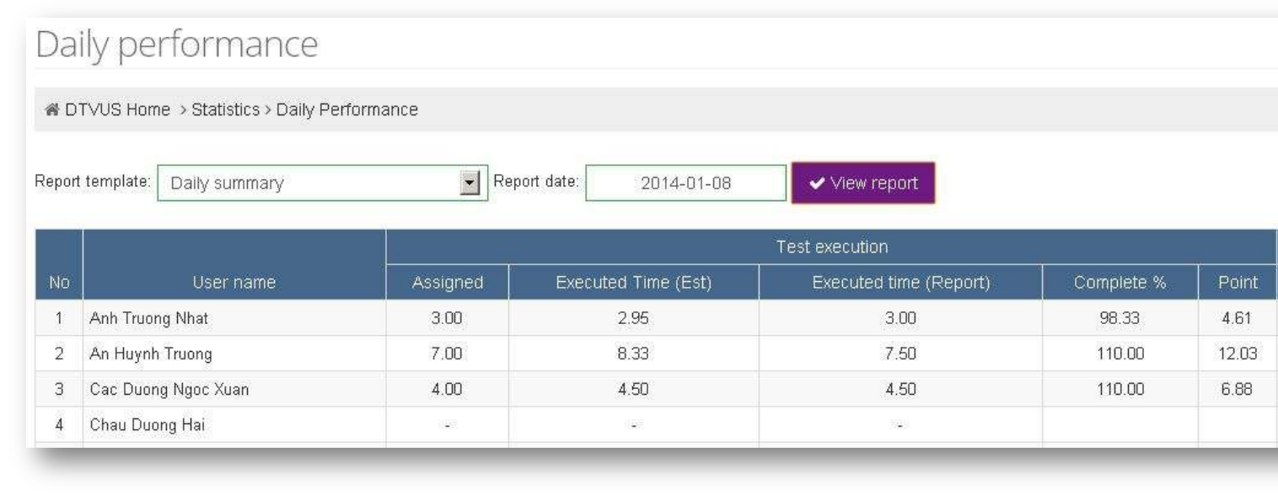1278x500 pixels.
Task: Click the Executed time (Report) header
Action: coord(899,284)
